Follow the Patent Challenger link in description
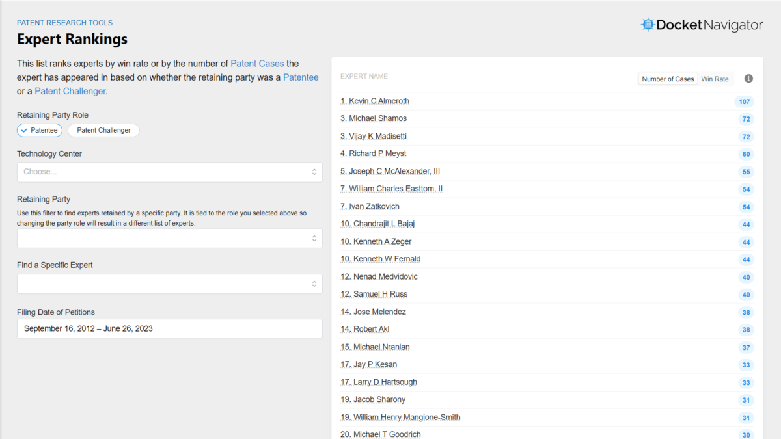781x439 pixels. pos(70,92)
